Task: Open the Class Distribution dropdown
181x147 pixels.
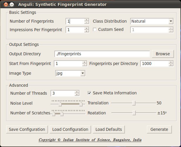Action: pos(171,21)
